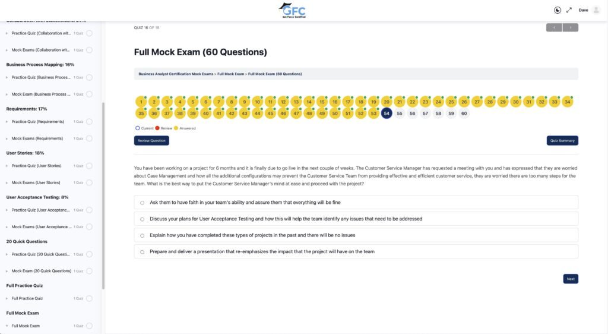Viewport: 608px width, 334px height.
Task: Jump to question 10 bubble
Action: coord(258,102)
